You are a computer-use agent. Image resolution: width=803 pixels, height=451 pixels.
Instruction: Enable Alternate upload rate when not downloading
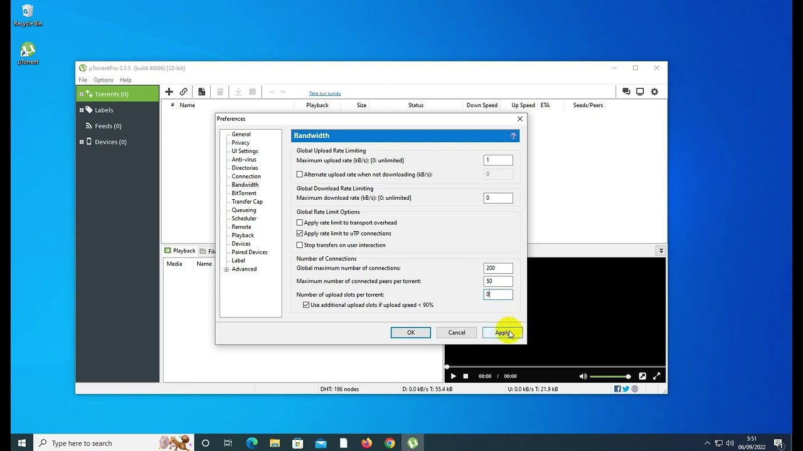pyautogui.click(x=299, y=174)
